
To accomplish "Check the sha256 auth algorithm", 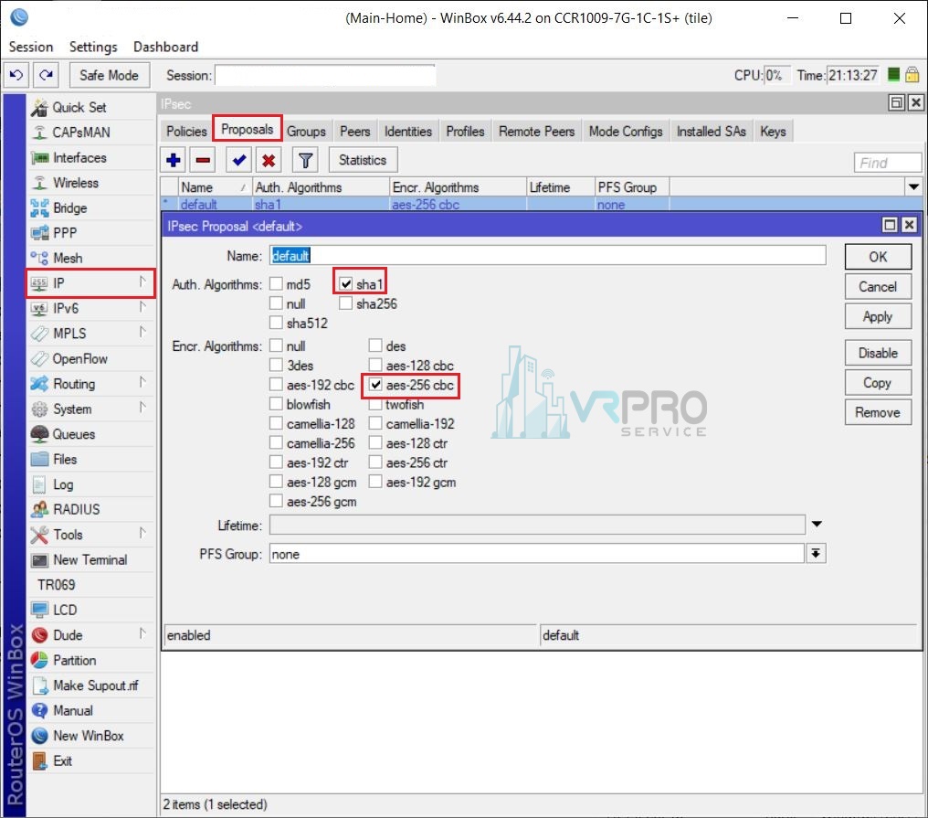I will coord(345,303).
